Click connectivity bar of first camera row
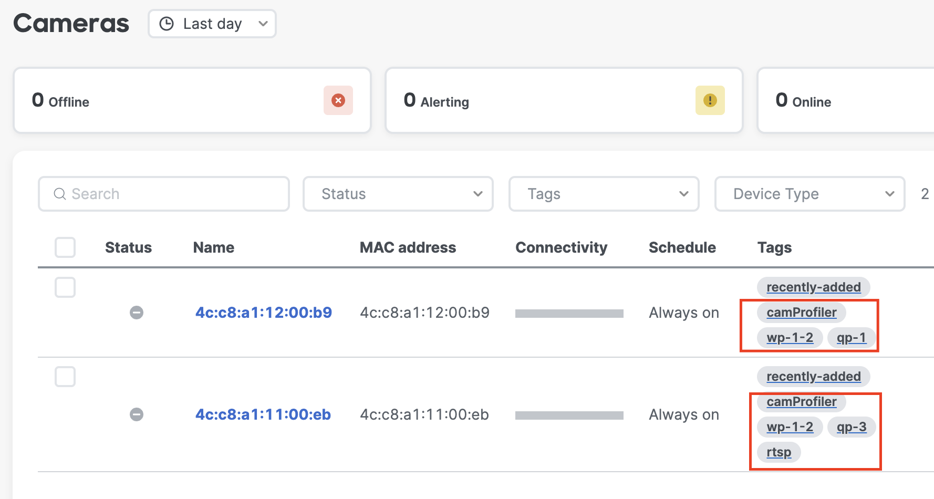Image resolution: width=934 pixels, height=499 pixels. coord(569,314)
